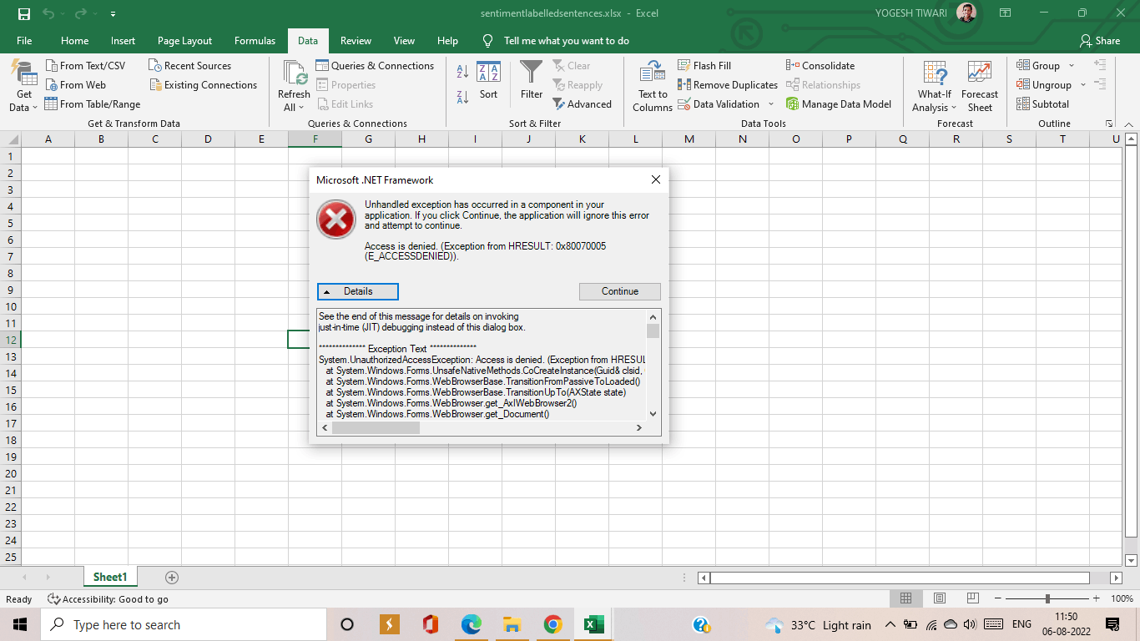1140x641 pixels.
Task: Click exception text vertical scrollbar down arrow
Action: point(653,413)
